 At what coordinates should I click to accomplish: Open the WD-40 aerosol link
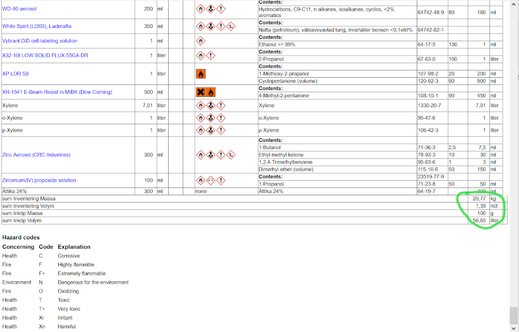pyautogui.click(x=19, y=9)
